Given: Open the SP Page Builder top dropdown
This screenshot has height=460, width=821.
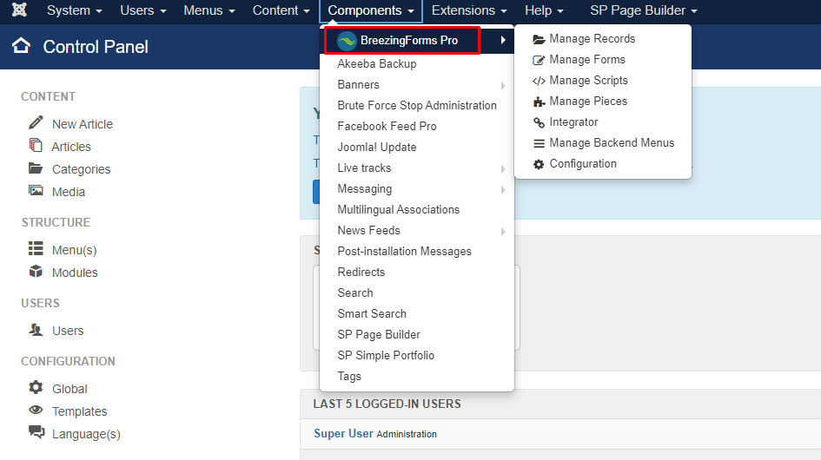Looking at the screenshot, I should [x=644, y=10].
